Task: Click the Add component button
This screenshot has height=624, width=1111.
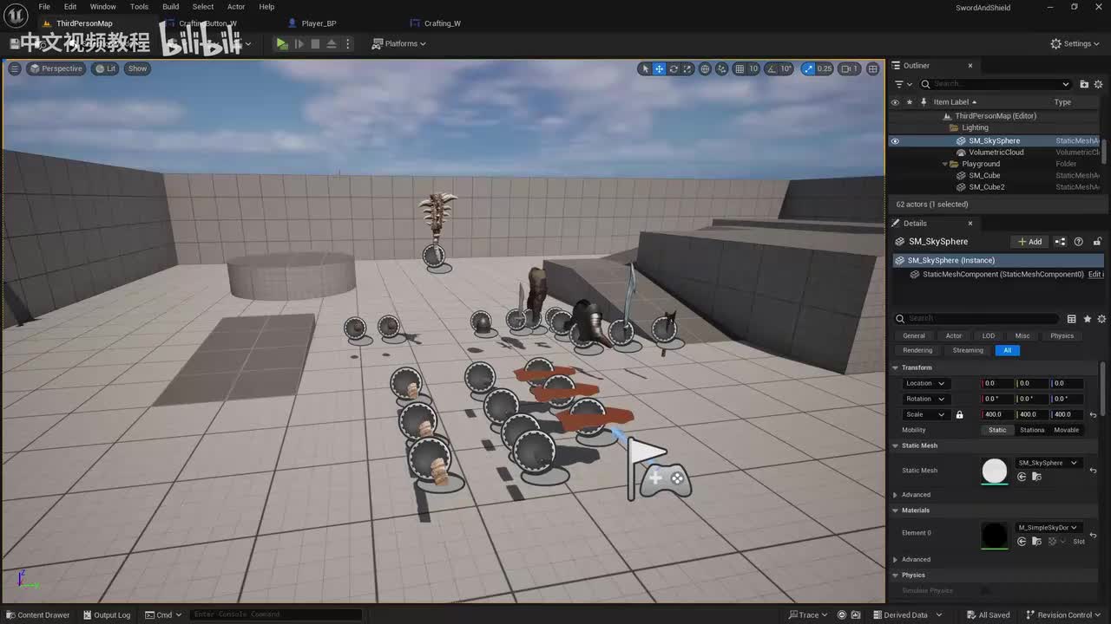Action: point(1030,242)
